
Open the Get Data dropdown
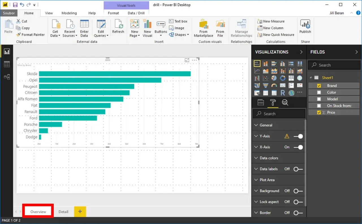click(55, 28)
